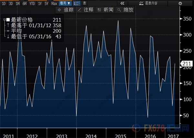Click the 250 y-axis label
This screenshot has width=194, height=138.
(187, 51)
